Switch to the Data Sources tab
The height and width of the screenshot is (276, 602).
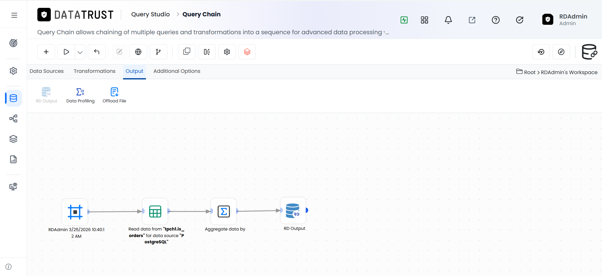[x=47, y=71]
